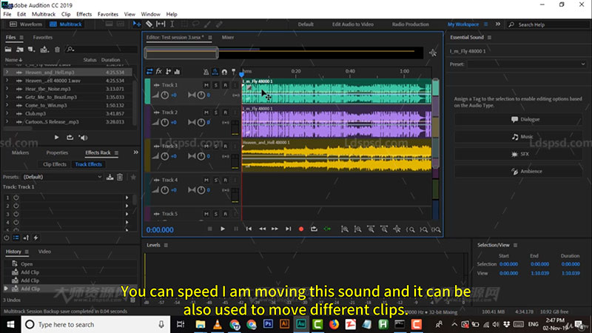
Task: Play the session from transport
Action: click(x=223, y=229)
